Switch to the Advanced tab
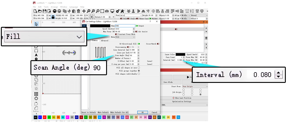287x123 pixels. click(x=105, y=41)
